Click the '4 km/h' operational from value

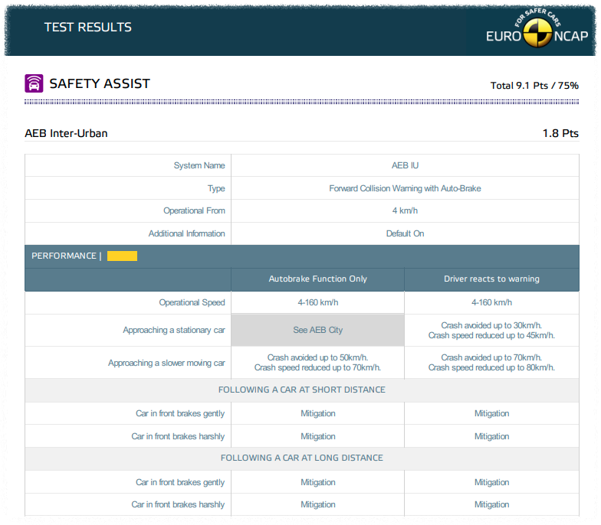[405, 210]
